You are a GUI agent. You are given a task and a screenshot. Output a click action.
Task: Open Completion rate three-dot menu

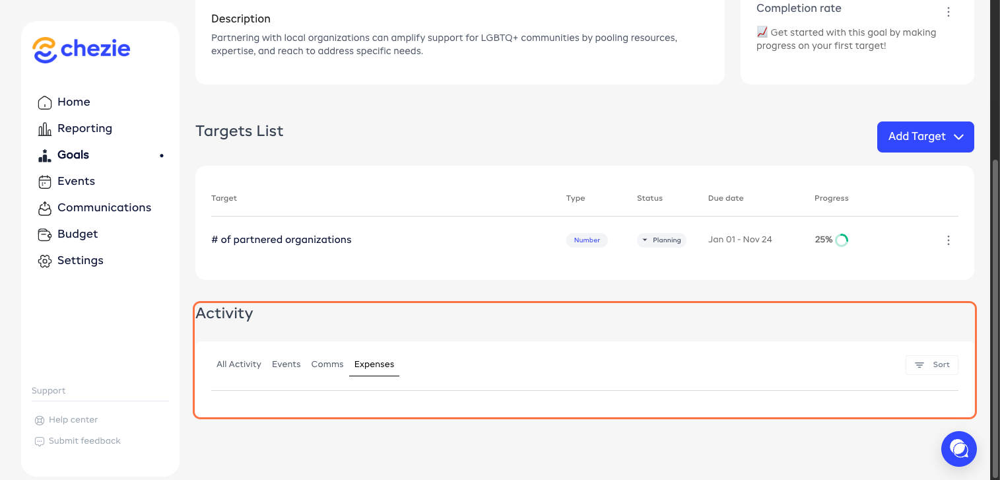click(x=948, y=12)
